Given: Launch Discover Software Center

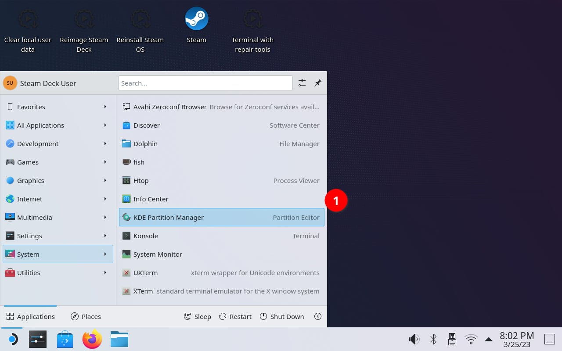Looking at the screenshot, I should 222,125.
